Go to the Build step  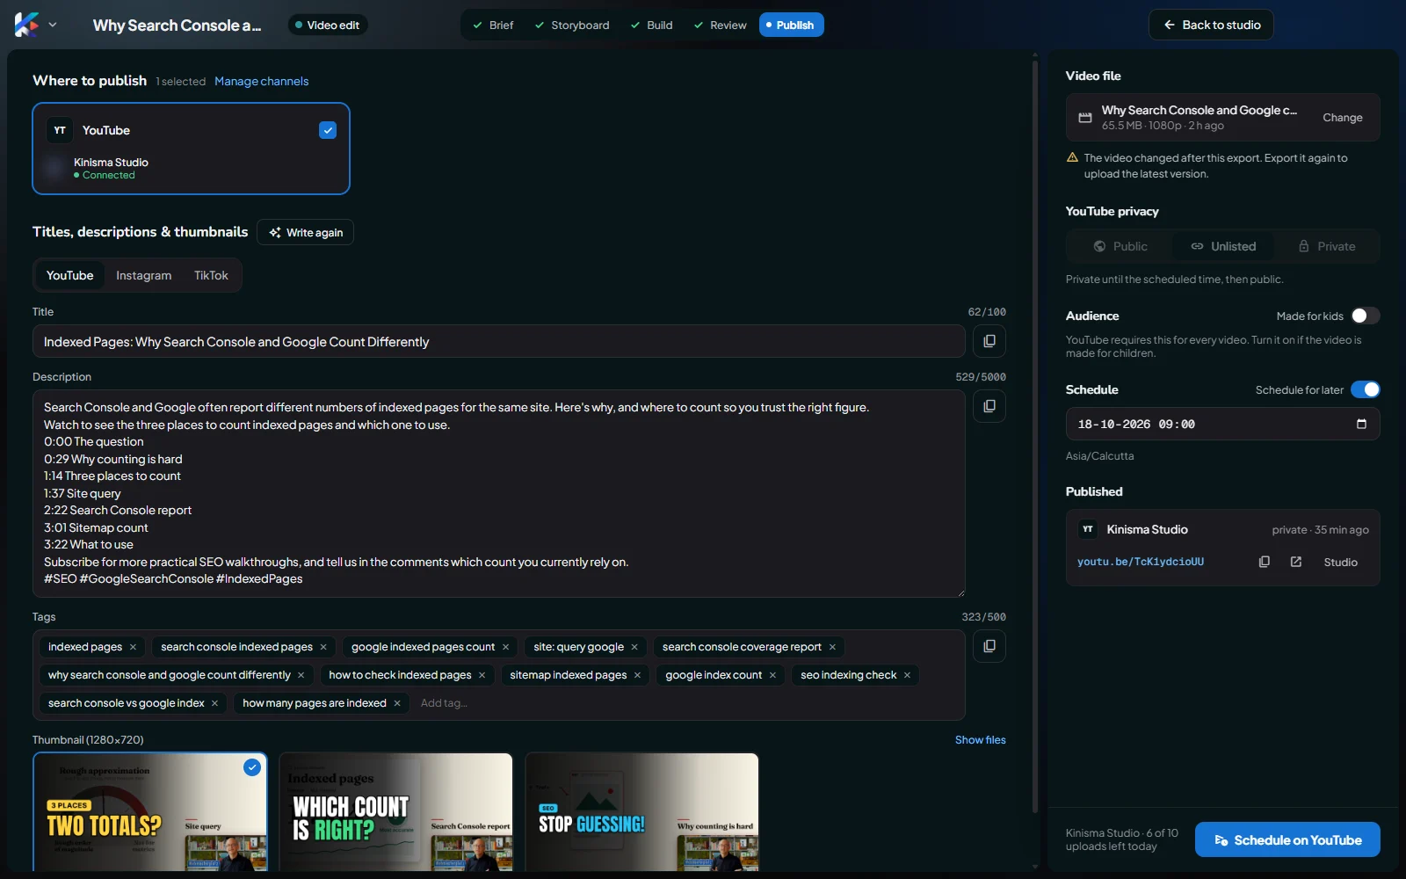click(651, 25)
